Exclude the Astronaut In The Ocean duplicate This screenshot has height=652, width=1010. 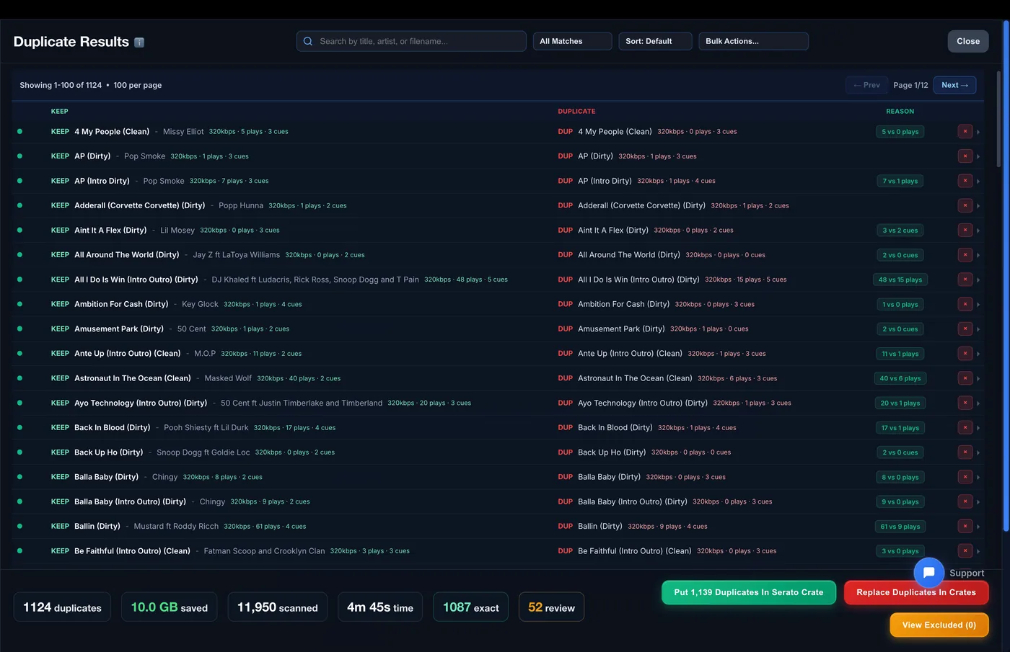click(965, 378)
